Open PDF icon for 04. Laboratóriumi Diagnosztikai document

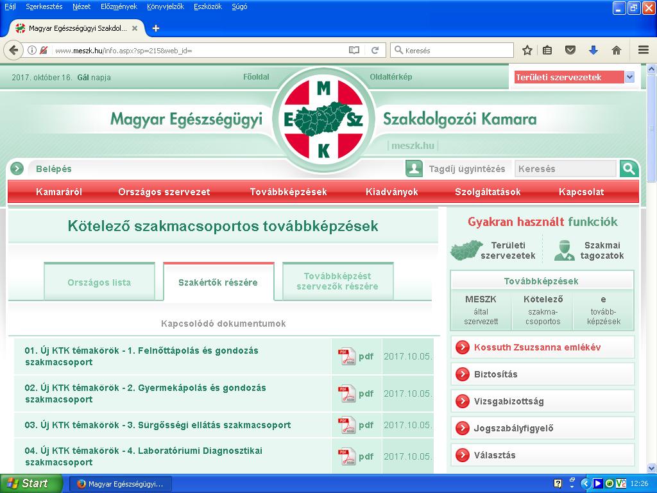pyautogui.click(x=347, y=456)
